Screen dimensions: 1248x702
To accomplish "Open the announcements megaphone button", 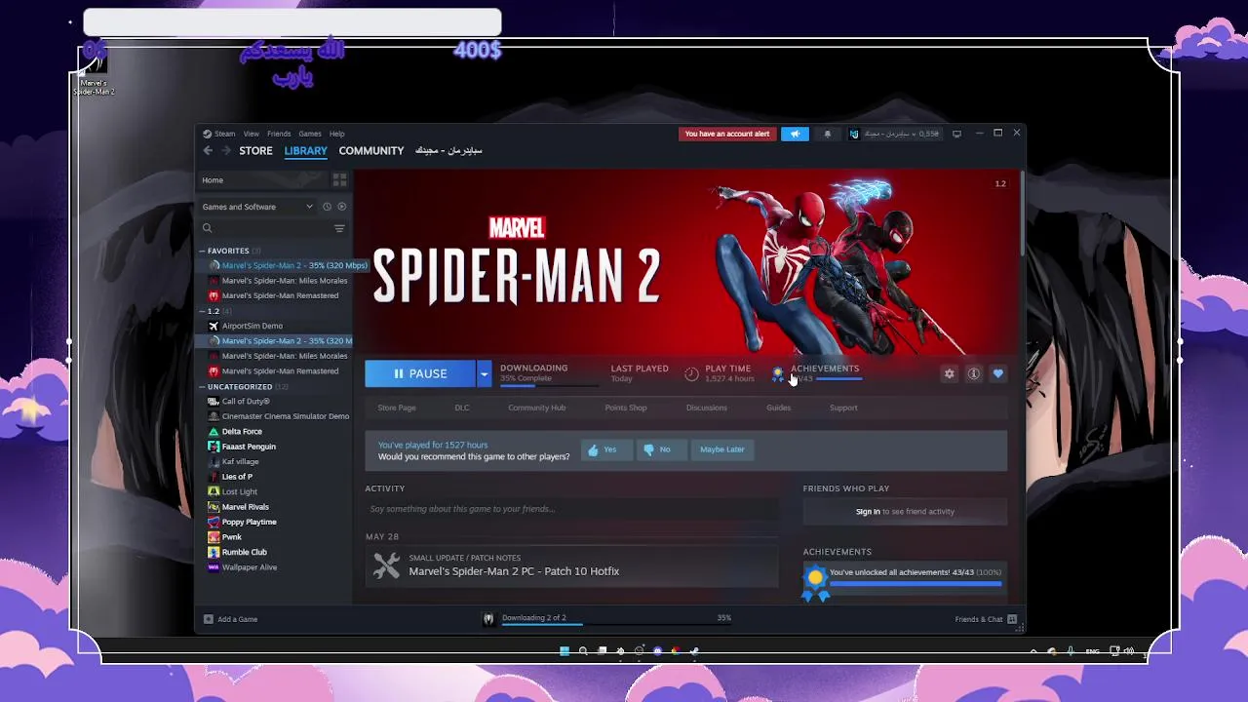I will click(x=795, y=134).
